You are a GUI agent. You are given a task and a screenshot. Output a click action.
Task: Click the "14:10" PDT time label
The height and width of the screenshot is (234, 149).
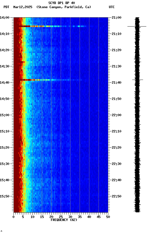pyautogui.click(x=5, y=34)
